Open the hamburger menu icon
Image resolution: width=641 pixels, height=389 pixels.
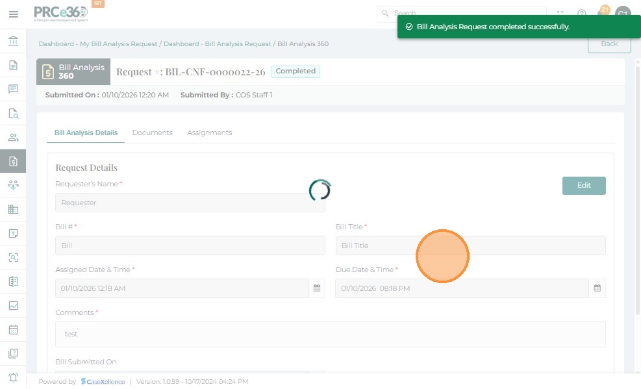coord(14,14)
